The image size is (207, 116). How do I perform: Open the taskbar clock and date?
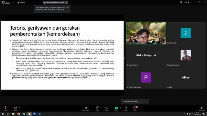click(198, 114)
